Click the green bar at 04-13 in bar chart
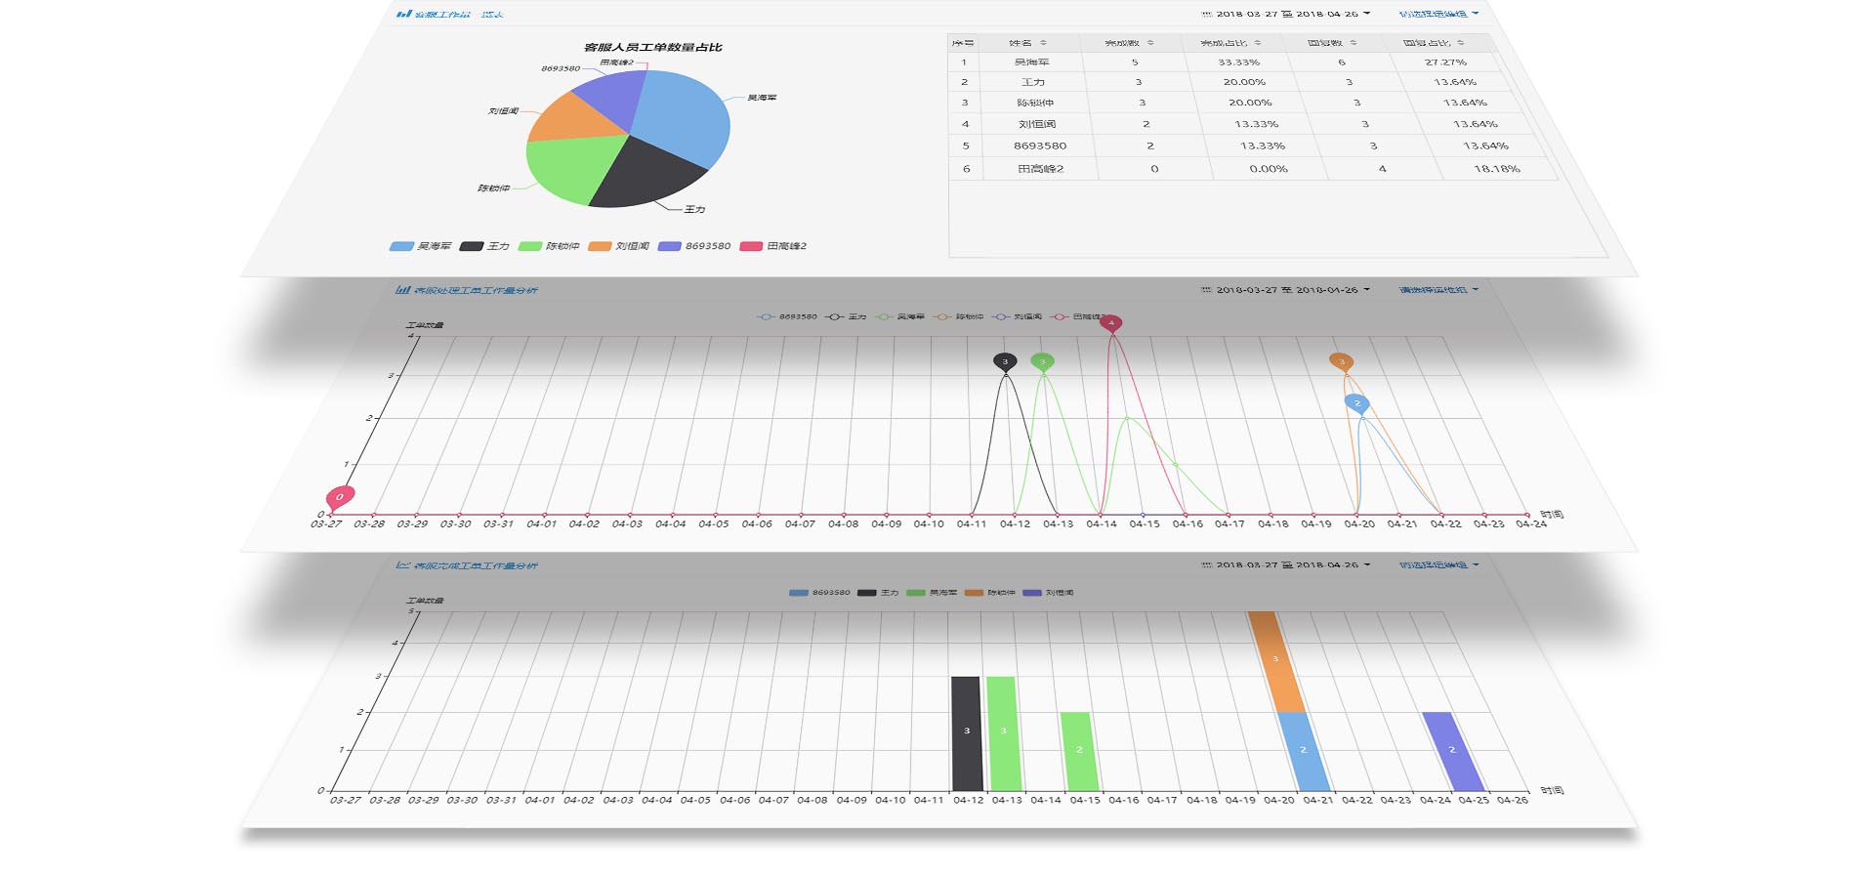Viewport: 1875px width, 876px height. click(x=1004, y=733)
